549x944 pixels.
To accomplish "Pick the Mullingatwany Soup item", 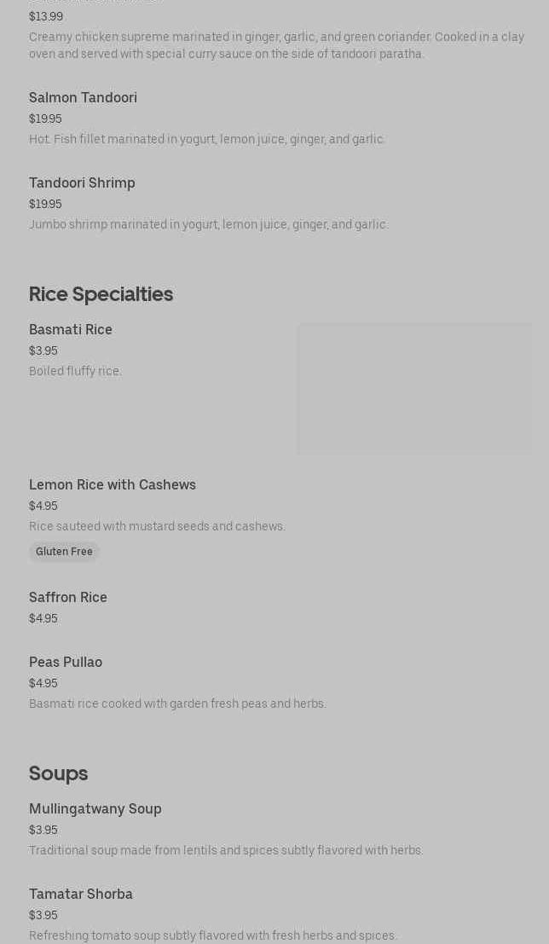I will pos(95,809).
